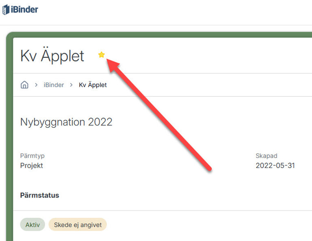Click the chevron before Kv Äpplet breadcrumb
Screen dimensions: 312x241
[71, 85]
